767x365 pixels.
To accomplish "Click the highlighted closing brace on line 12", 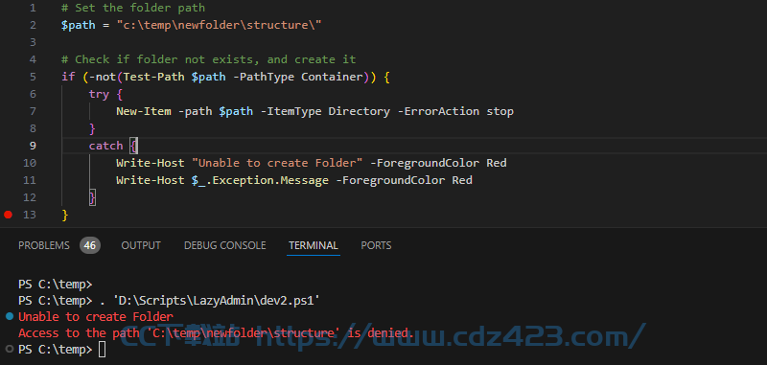I will click(92, 197).
